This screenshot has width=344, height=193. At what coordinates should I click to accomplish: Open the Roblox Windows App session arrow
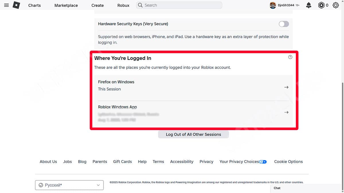coord(286,112)
